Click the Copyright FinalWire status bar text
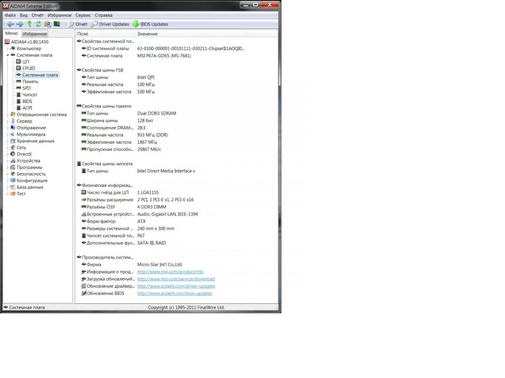The height and width of the screenshot is (378, 505). (x=186, y=307)
